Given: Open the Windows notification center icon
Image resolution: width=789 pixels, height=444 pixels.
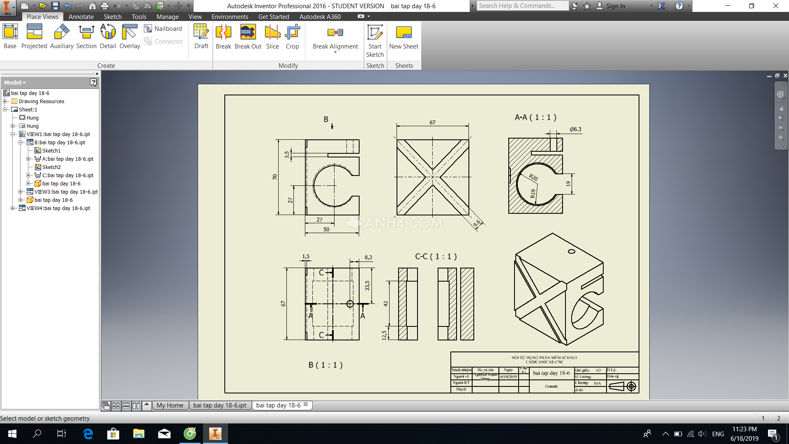Looking at the screenshot, I should [x=773, y=434].
